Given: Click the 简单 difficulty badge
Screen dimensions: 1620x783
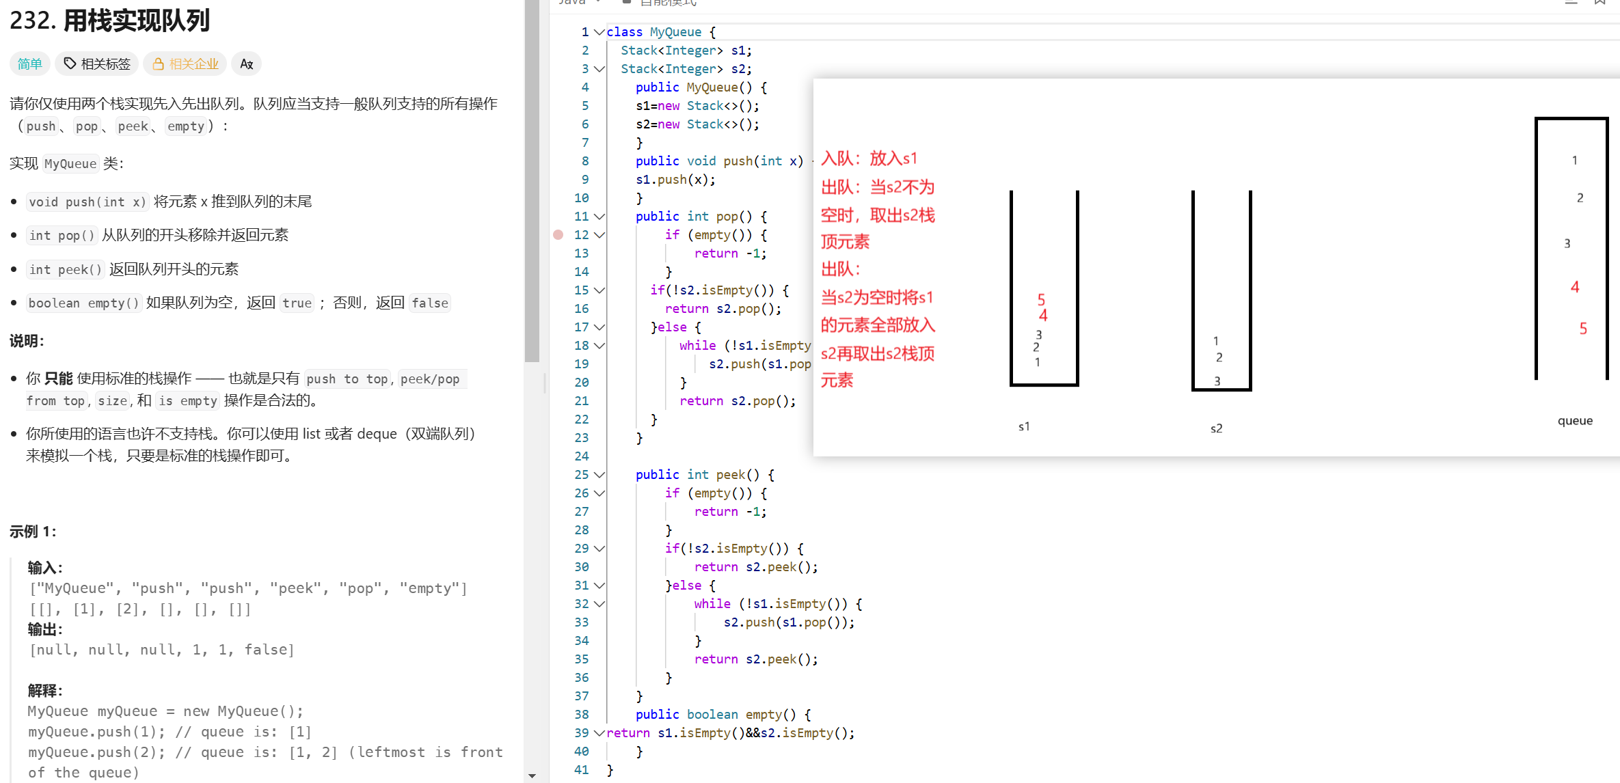Looking at the screenshot, I should coord(29,64).
